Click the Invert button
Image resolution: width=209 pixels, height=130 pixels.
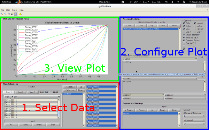coord(39,124)
